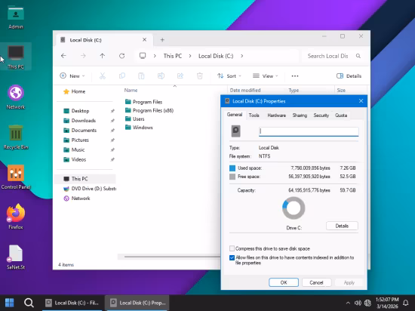
Task: Open the Admin desktop icon
Action: click(x=16, y=17)
